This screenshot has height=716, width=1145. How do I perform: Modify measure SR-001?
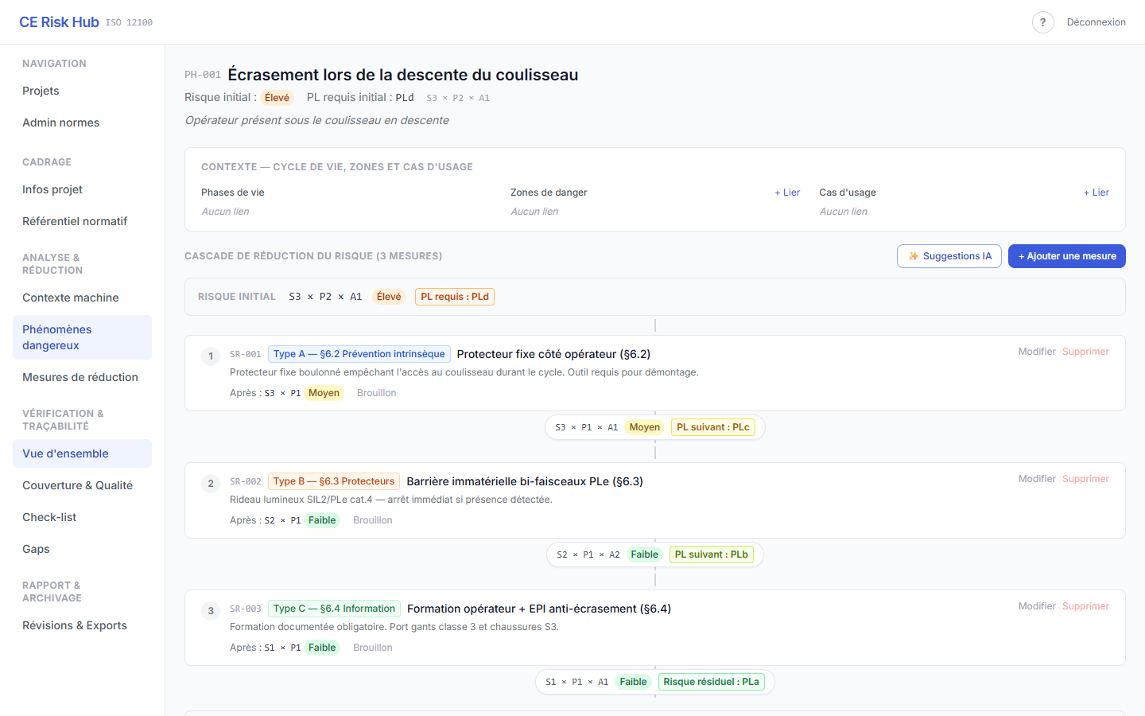coord(1037,352)
